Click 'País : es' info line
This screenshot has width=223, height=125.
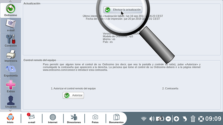[x=108, y=42]
